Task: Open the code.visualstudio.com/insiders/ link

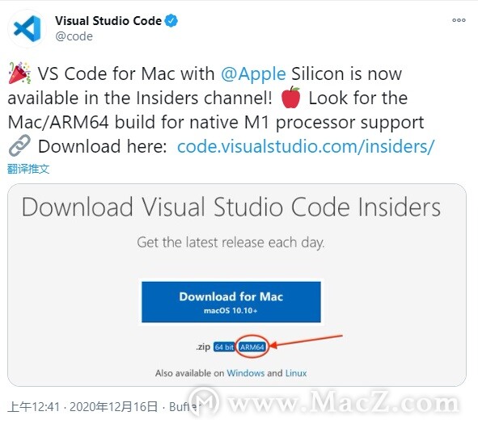Action: tap(306, 146)
